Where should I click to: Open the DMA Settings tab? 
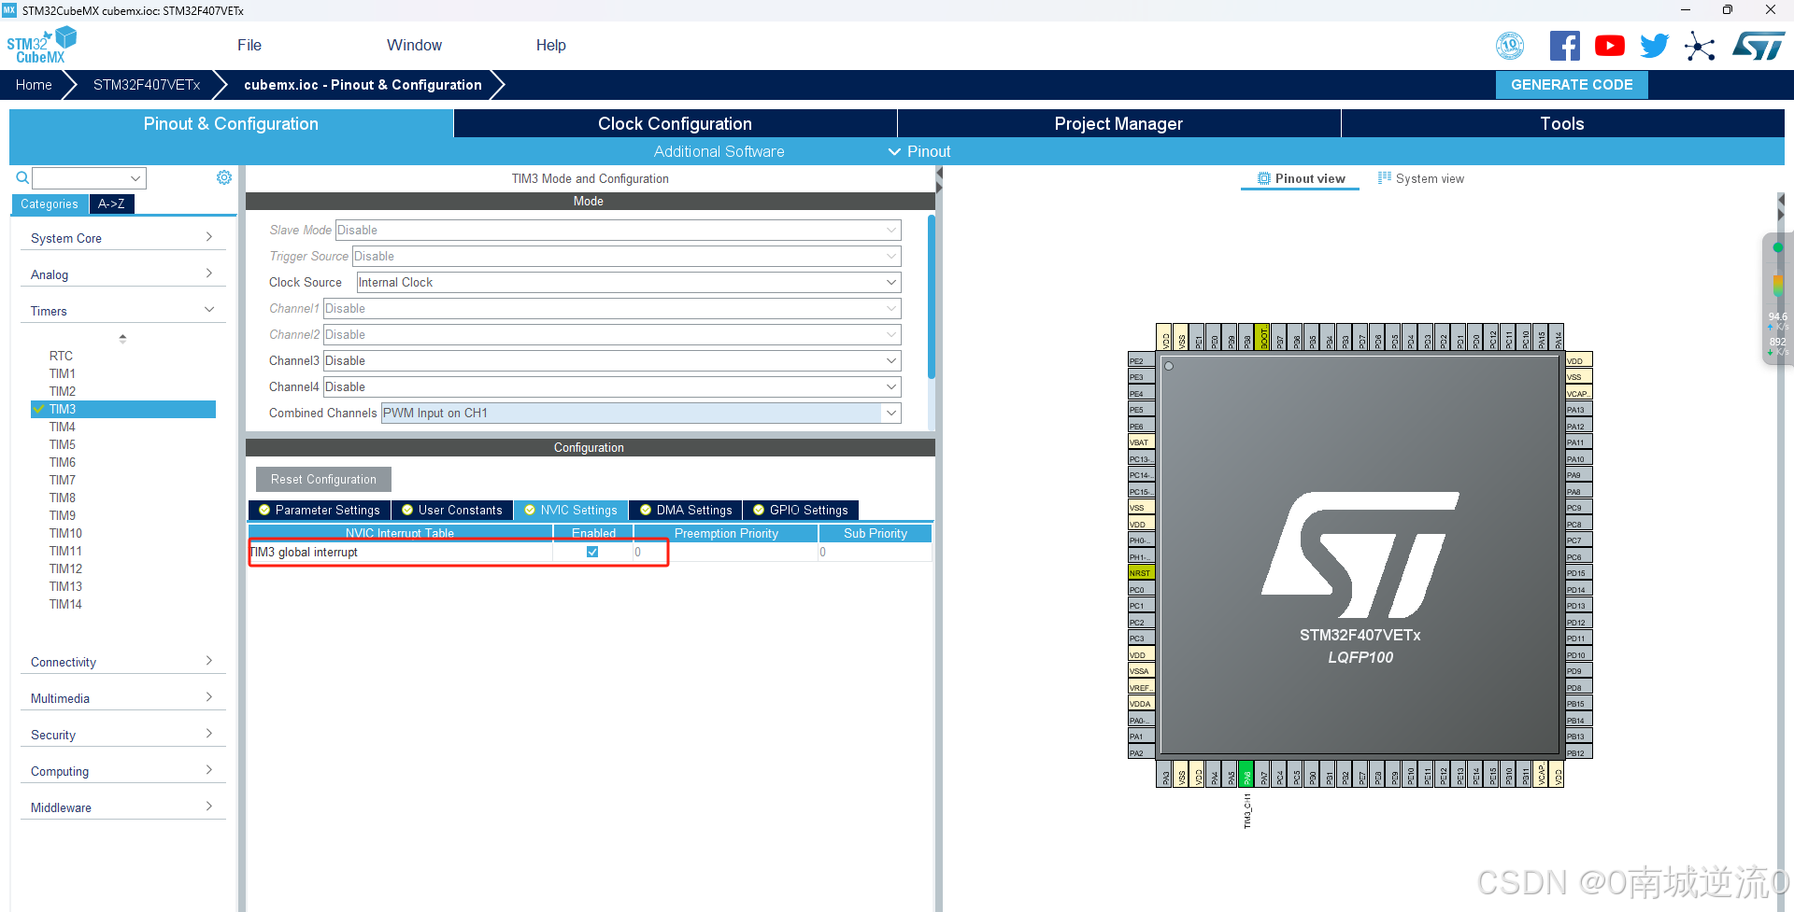point(686,510)
